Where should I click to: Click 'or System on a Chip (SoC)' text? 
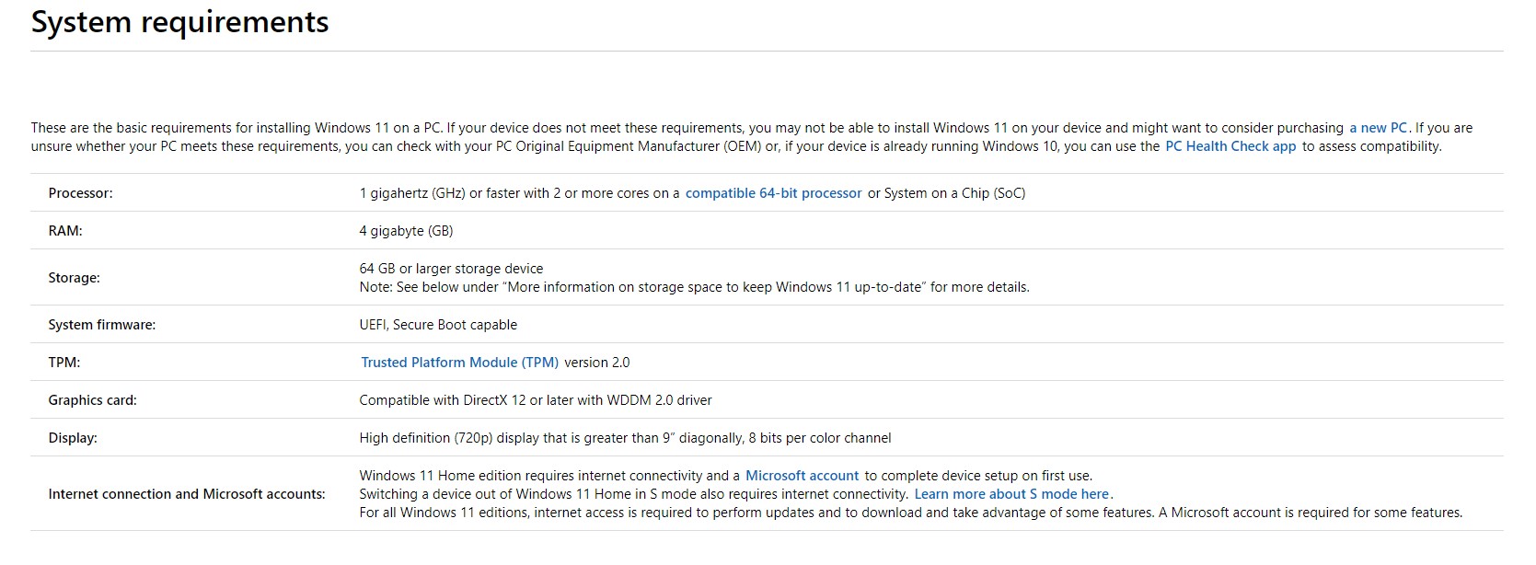[946, 193]
